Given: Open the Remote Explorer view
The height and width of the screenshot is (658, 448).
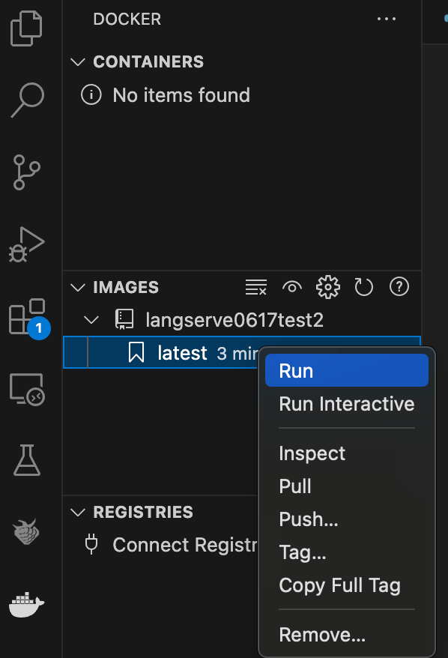Looking at the screenshot, I should pos(27,389).
